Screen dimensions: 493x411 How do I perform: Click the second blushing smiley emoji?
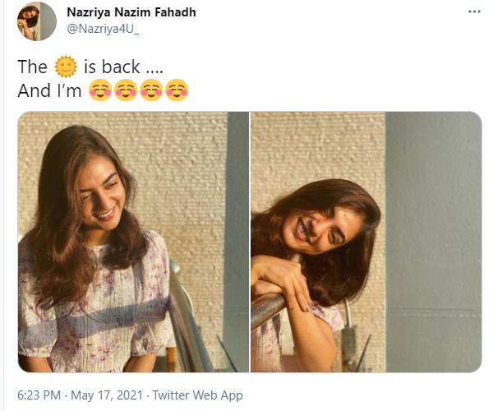pos(126,90)
